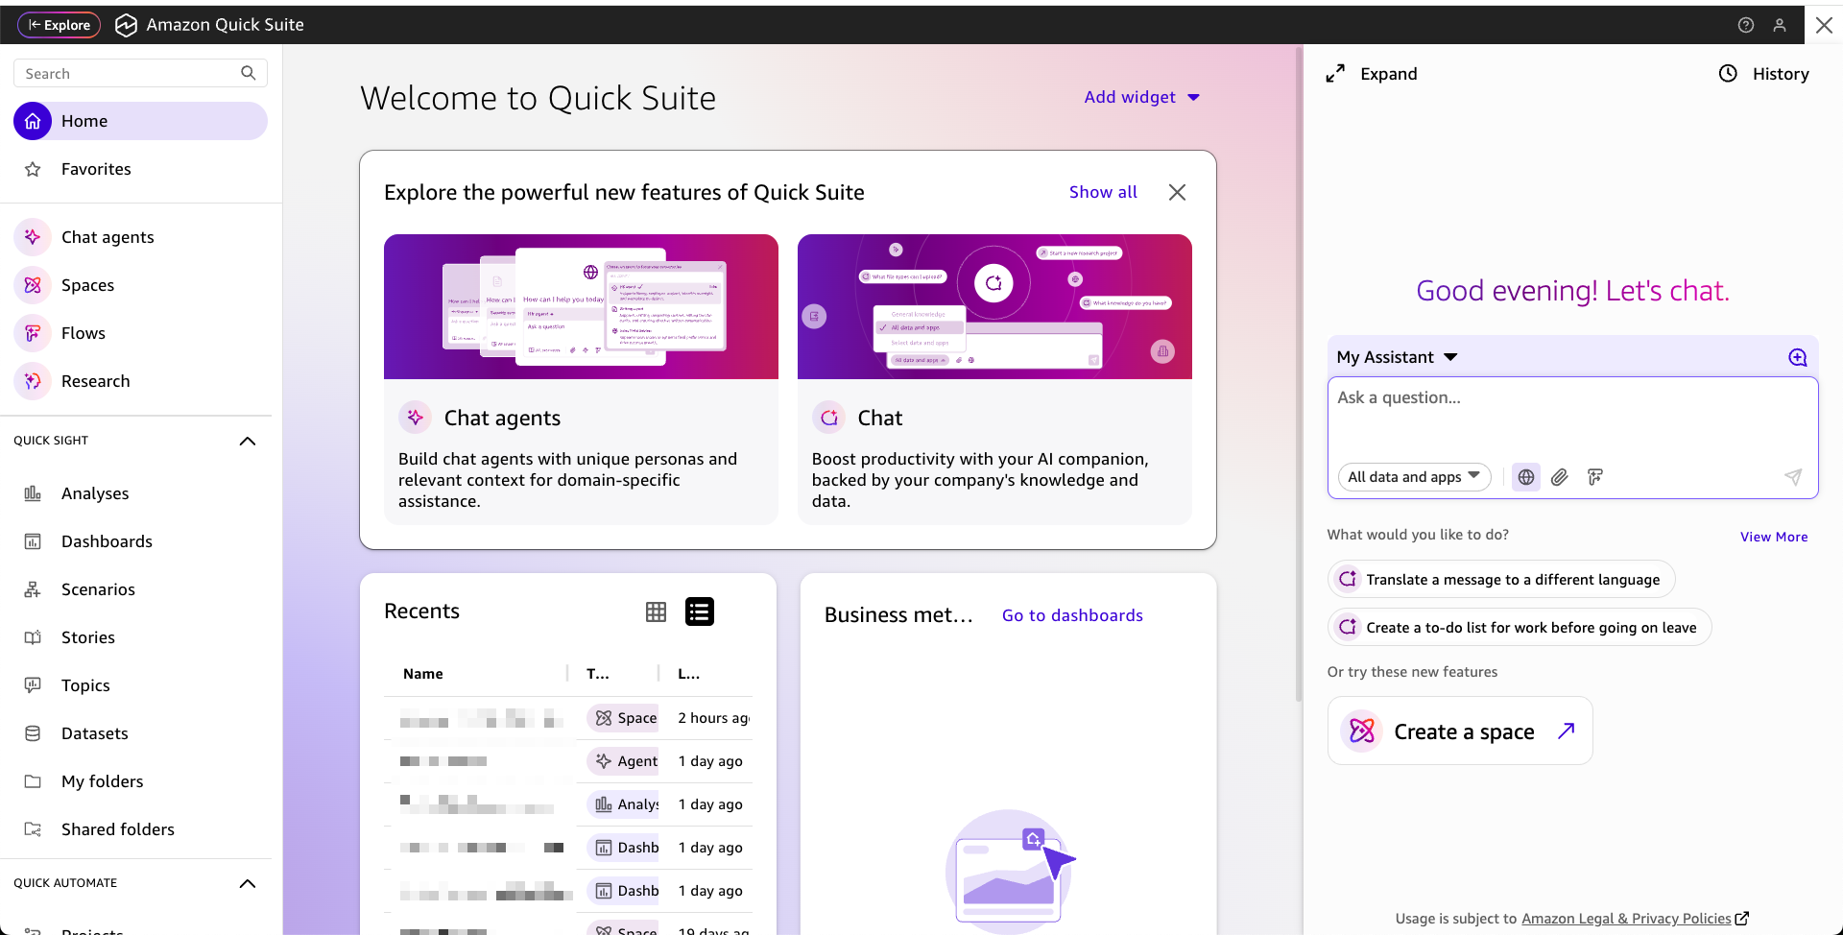Attach a file with the paperclip icon
The width and height of the screenshot is (1843, 935).
(1560, 477)
